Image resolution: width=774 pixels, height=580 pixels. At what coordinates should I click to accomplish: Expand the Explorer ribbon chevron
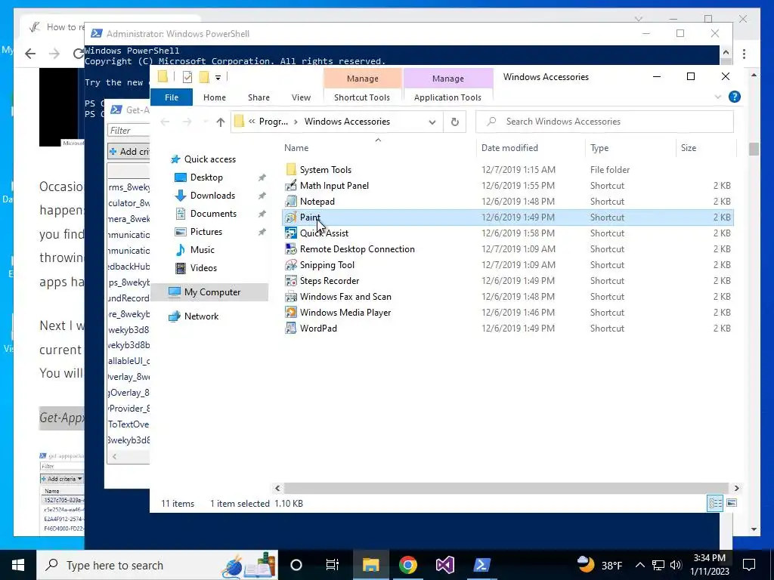(x=718, y=97)
